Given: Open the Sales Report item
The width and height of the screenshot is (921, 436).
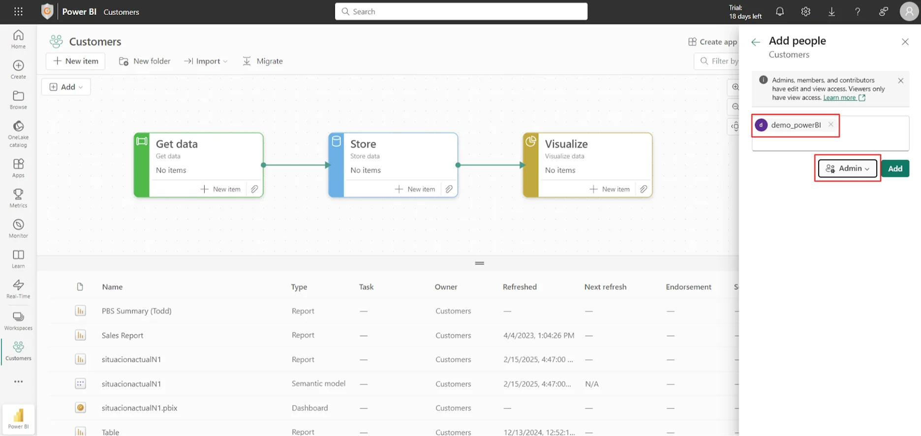Looking at the screenshot, I should [122, 336].
